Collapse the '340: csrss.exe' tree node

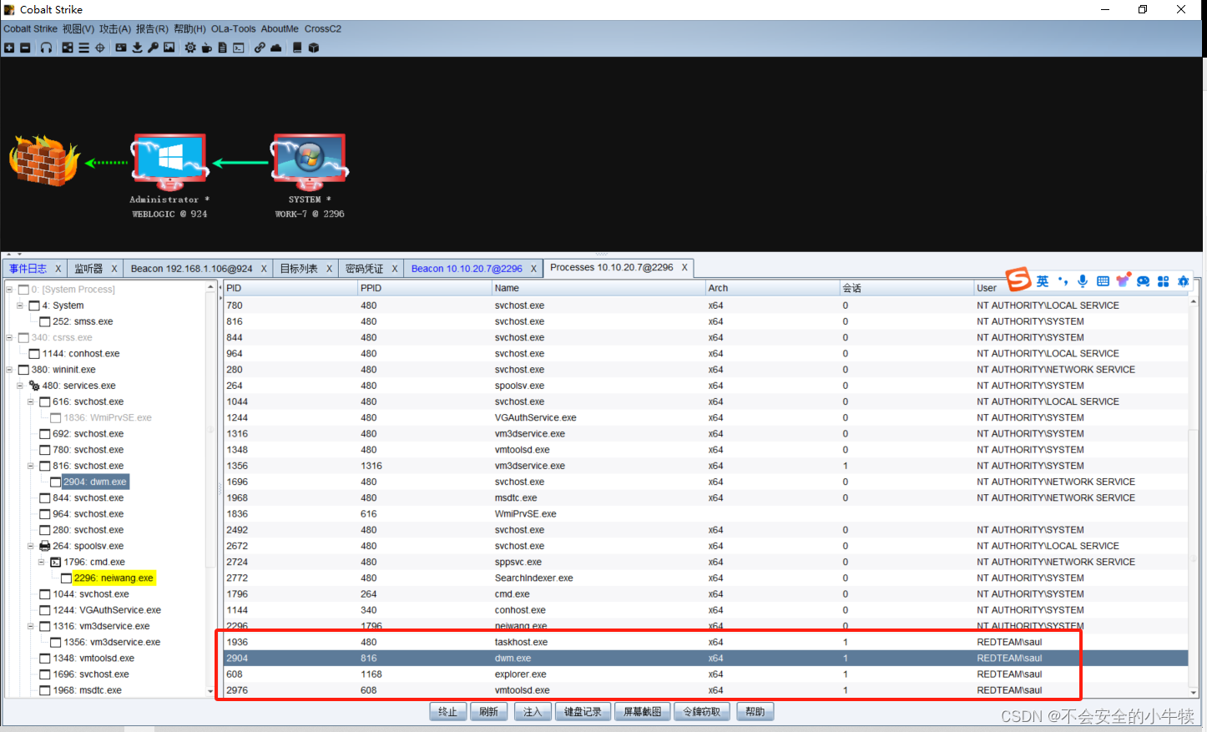pos(9,338)
